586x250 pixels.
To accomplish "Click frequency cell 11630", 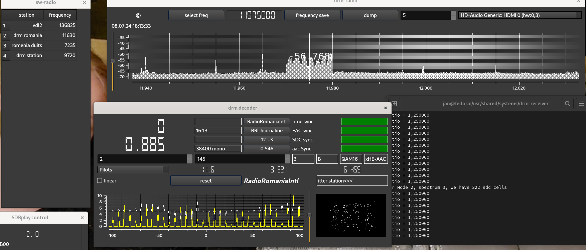I will tap(60, 35).
